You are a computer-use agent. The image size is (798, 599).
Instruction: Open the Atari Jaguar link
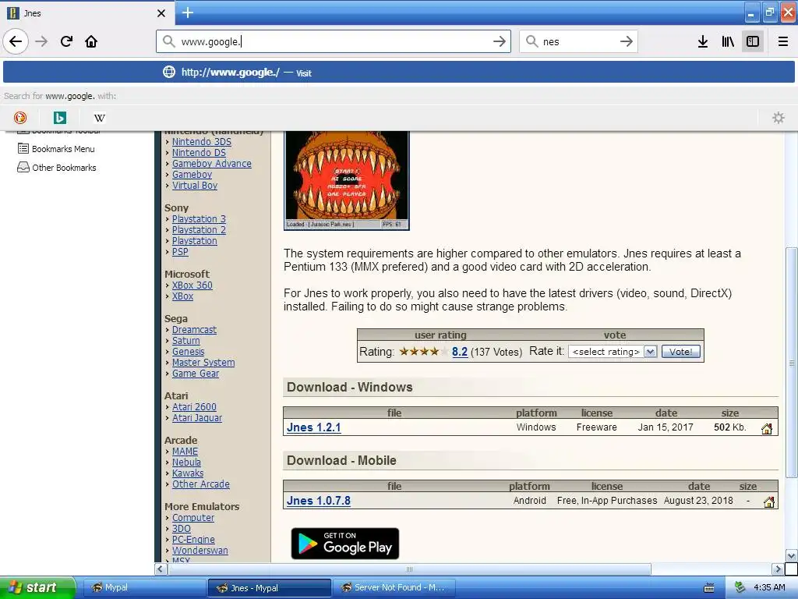[197, 418]
